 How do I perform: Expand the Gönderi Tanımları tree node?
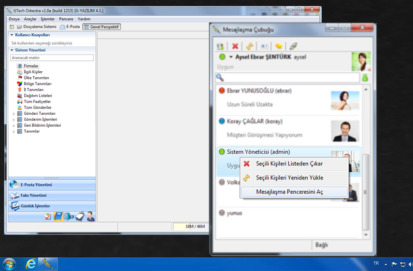pos(14,114)
